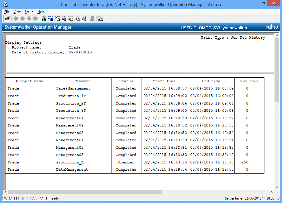The height and width of the screenshot is (203, 282).
Task: Click the grayed left arrow toolbar icon
Action: 16,19
